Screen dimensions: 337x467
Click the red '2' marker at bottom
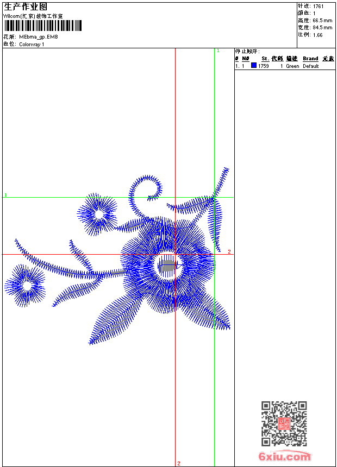178,463
